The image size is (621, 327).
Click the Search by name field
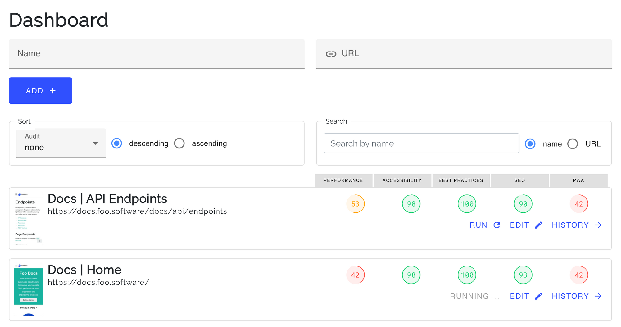tap(421, 143)
